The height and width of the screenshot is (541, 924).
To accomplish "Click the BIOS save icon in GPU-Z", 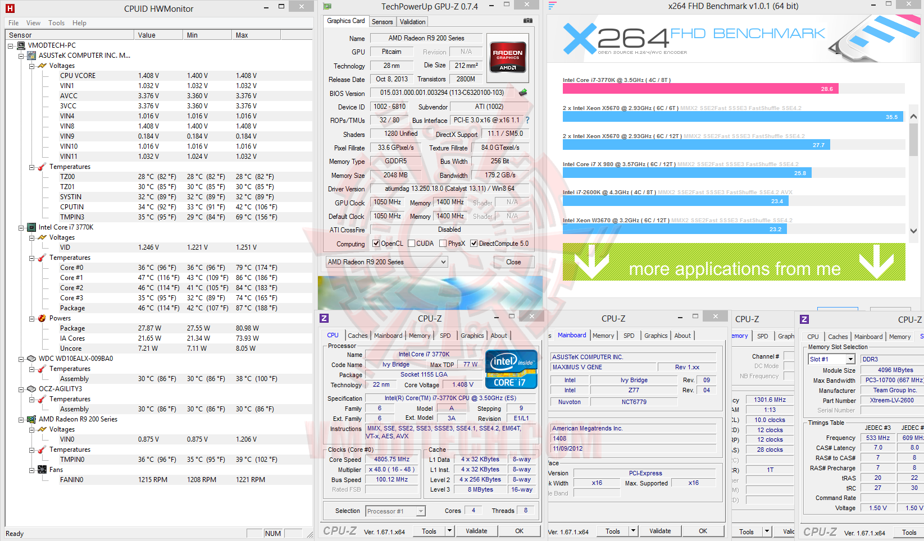I will coord(523,93).
